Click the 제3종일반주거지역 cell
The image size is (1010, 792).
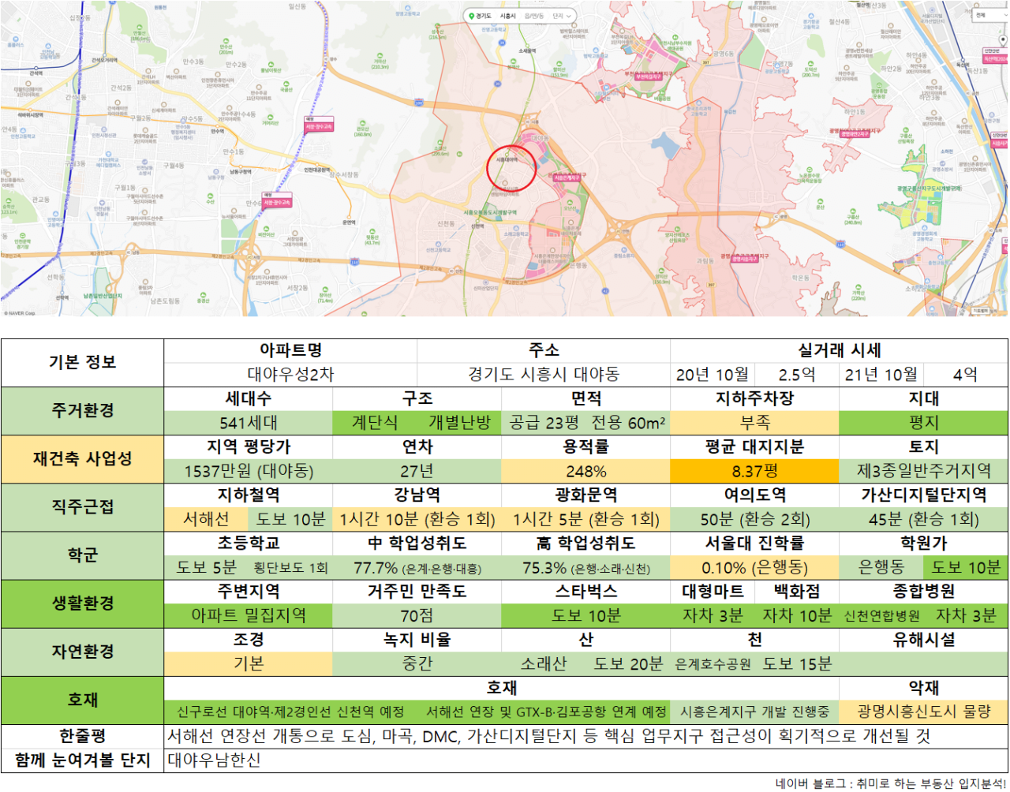[x=924, y=471]
